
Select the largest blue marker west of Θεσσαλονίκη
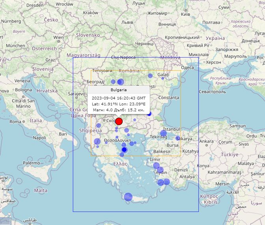(x=97, y=142)
